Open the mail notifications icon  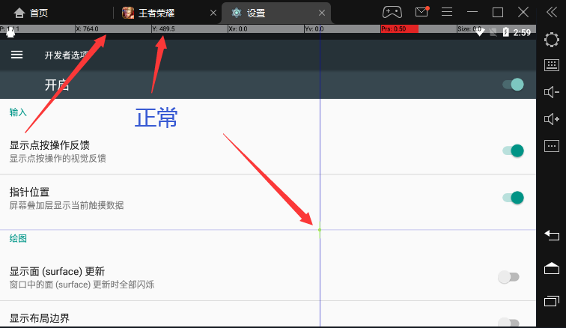422,12
